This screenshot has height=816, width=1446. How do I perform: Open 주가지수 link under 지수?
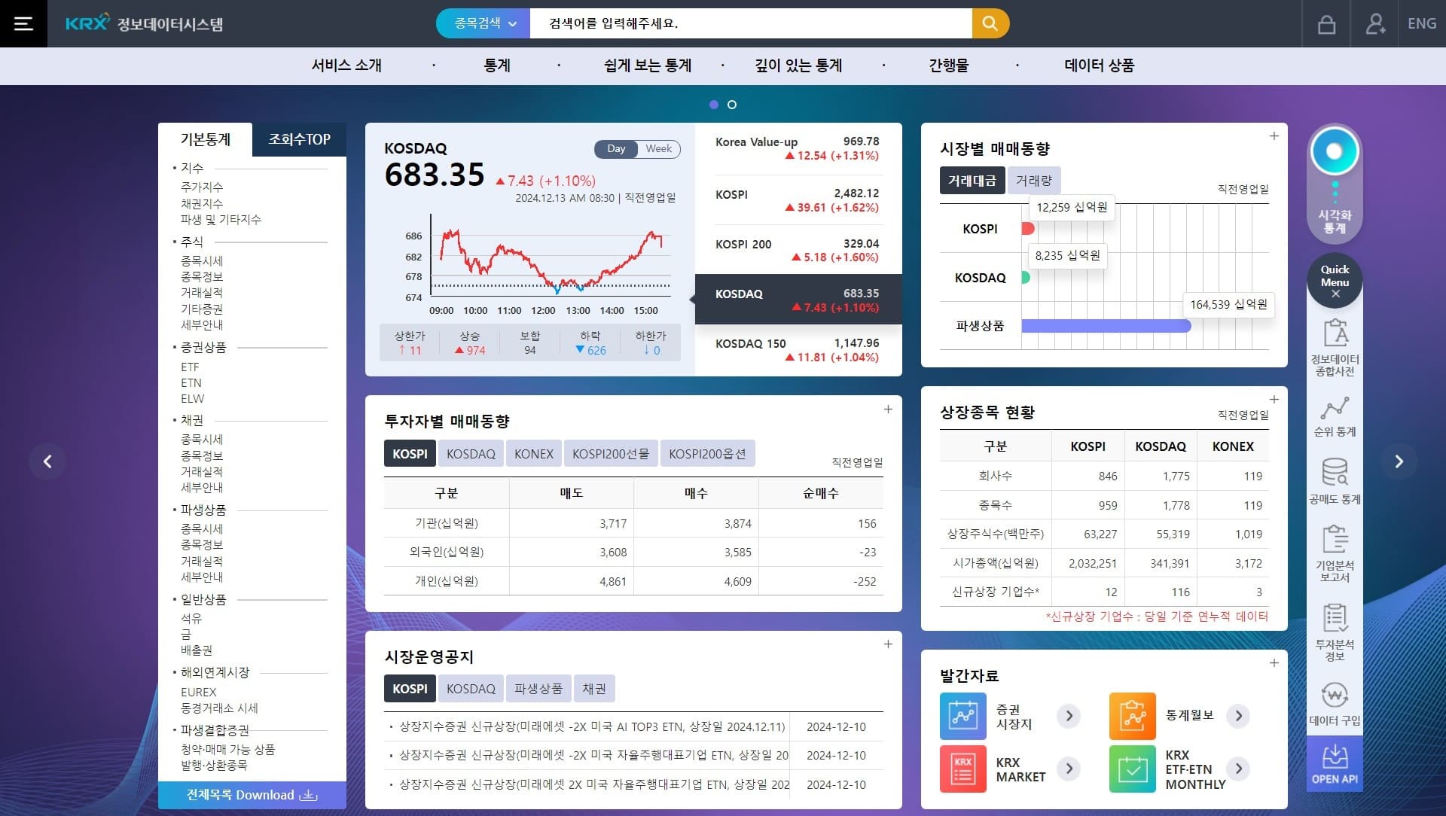(x=202, y=187)
